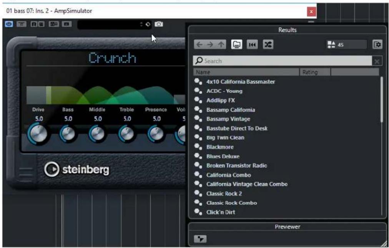Enable Read automation (R) button

[x=34, y=24]
